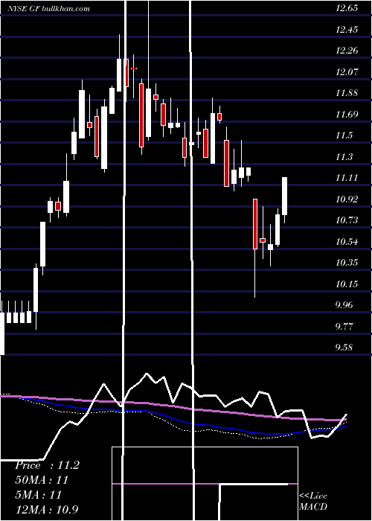Image resolution: width=372 pixels, height=521 pixels.
Task: Click the 9.77 price axis label
Action: (x=344, y=326)
